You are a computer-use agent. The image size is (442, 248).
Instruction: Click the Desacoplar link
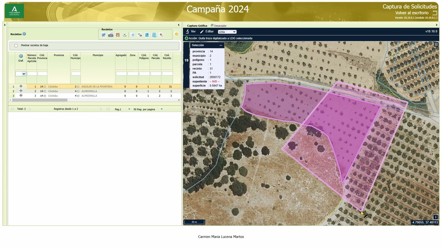(219, 25)
